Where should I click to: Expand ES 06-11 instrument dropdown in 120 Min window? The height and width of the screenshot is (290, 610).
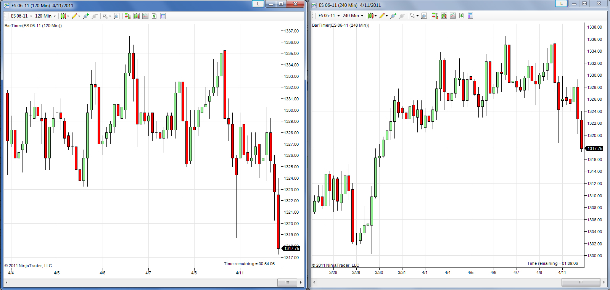point(31,16)
